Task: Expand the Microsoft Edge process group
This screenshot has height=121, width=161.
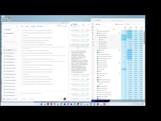Action: 96,63
